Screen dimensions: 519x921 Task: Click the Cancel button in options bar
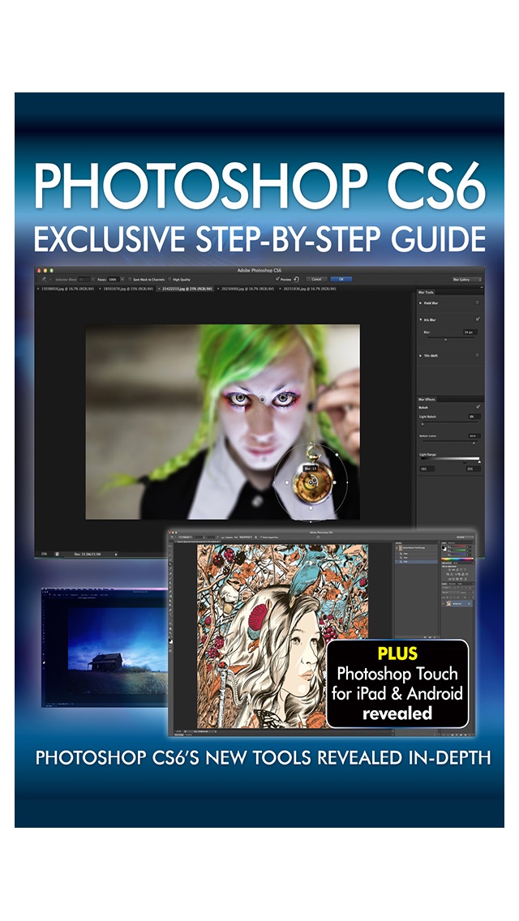click(316, 279)
